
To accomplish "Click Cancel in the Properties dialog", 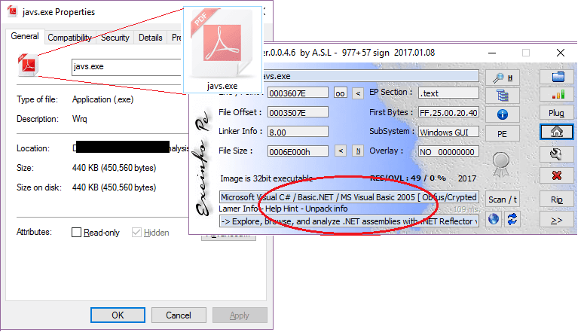I will click(x=179, y=315).
